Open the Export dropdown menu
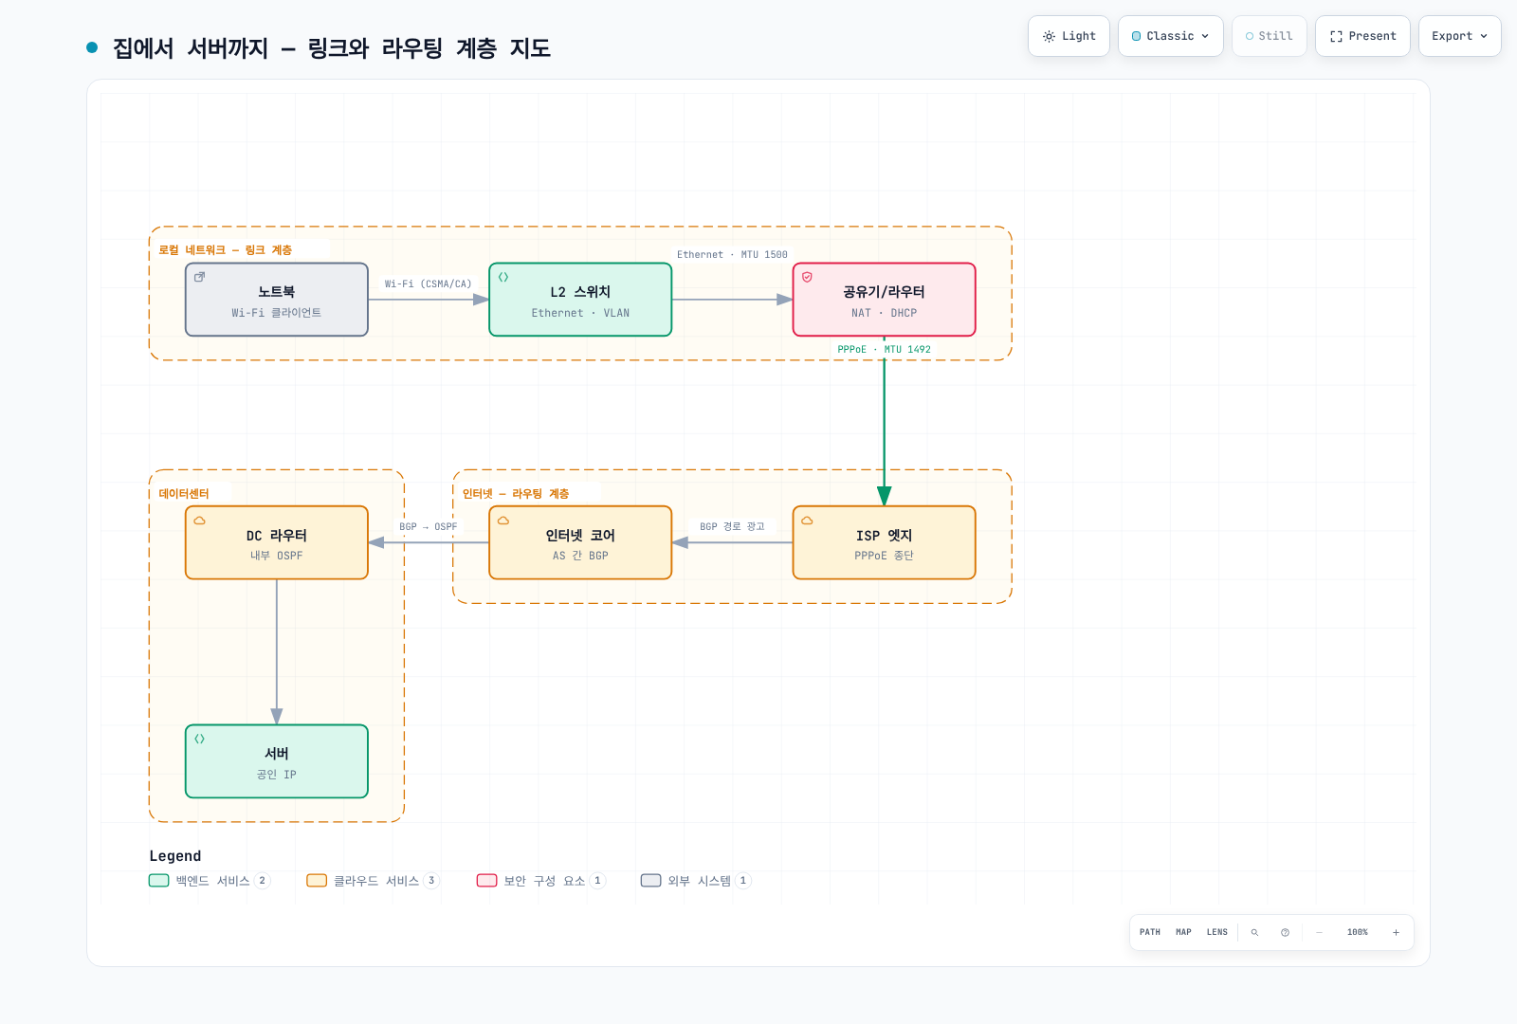This screenshot has height=1024, width=1517. tap(1460, 36)
